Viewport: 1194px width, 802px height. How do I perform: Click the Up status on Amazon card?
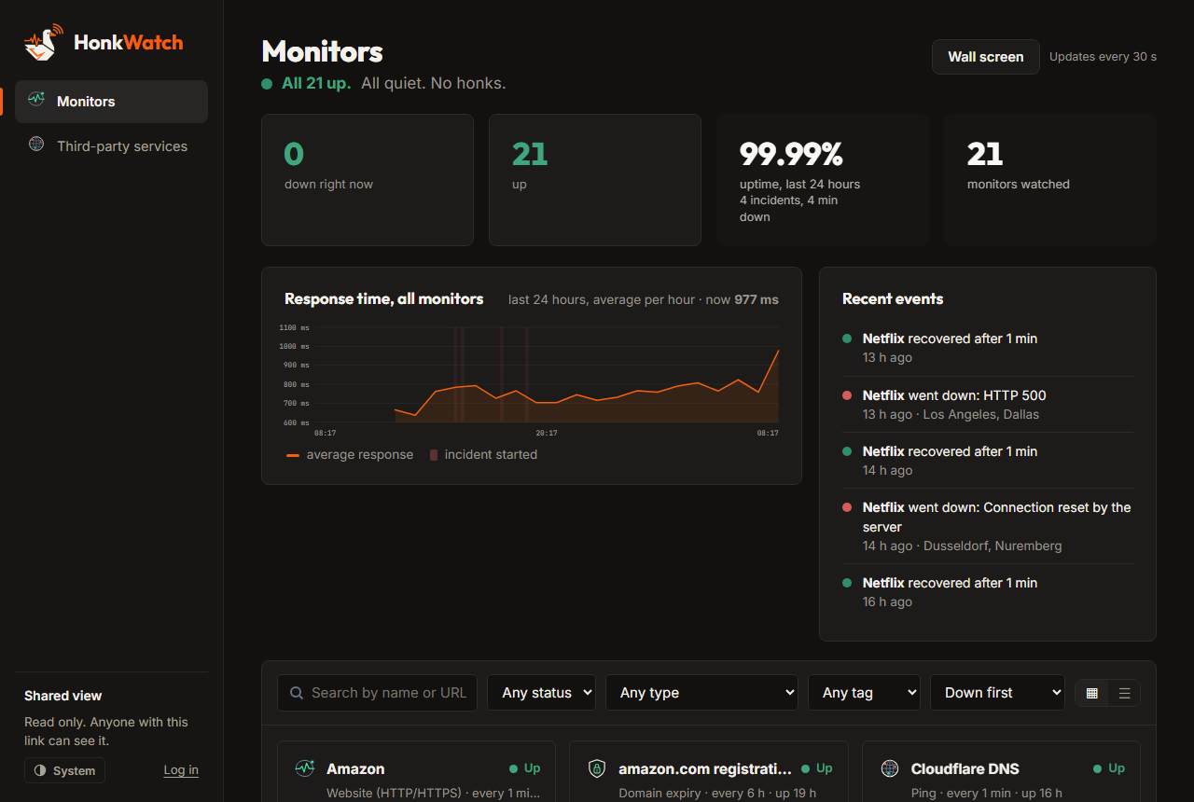[x=525, y=768]
